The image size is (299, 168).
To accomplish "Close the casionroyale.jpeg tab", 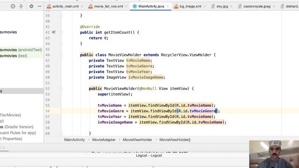I will pyautogui.click(x=274, y=6).
